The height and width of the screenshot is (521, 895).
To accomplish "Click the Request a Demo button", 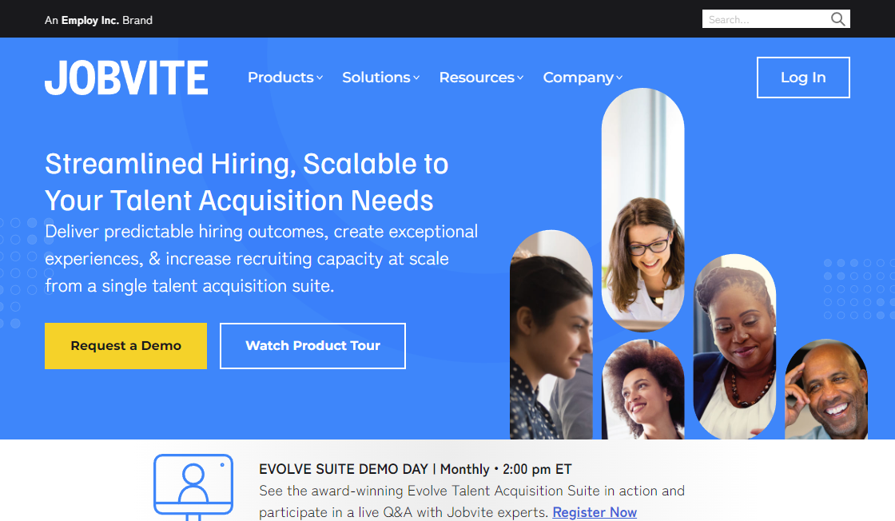I will tap(125, 345).
